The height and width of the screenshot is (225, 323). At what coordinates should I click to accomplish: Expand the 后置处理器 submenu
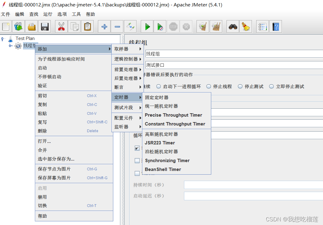pyautogui.click(x=127, y=78)
